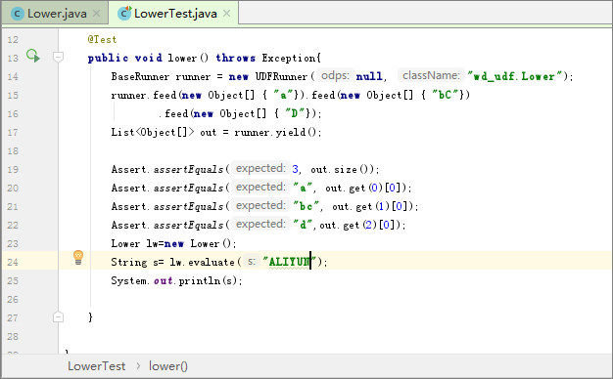Screen dimensions: 613x379
Task: Click the "d" expected string on line 22
Action: (x=303, y=225)
